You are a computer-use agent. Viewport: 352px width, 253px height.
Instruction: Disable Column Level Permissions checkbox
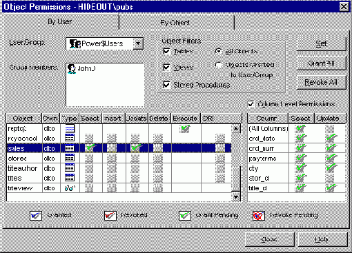pyautogui.click(x=251, y=104)
